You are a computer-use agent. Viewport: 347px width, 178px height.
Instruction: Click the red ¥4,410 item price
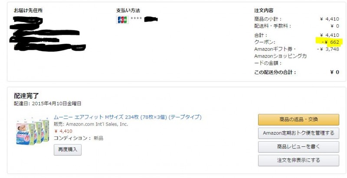coord(63,131)
